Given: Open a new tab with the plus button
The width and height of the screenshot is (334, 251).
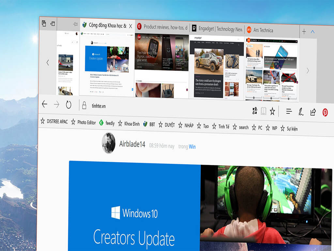Looking at the screenshot, I should click(x=304, y=32).
